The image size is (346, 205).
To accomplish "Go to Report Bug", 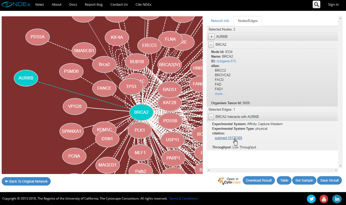I will click(x=94, y=4).
